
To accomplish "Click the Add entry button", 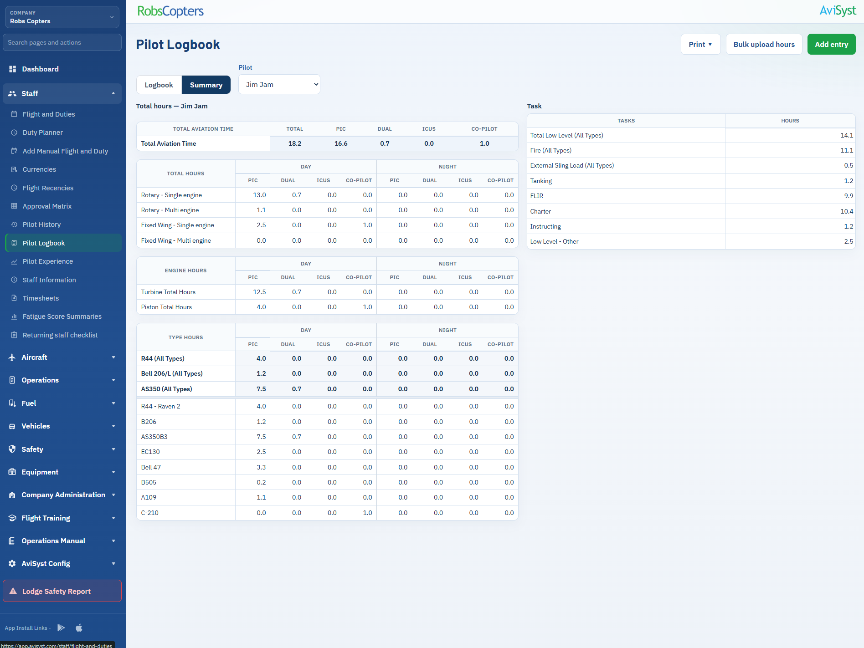I will [x=831, y=44].
